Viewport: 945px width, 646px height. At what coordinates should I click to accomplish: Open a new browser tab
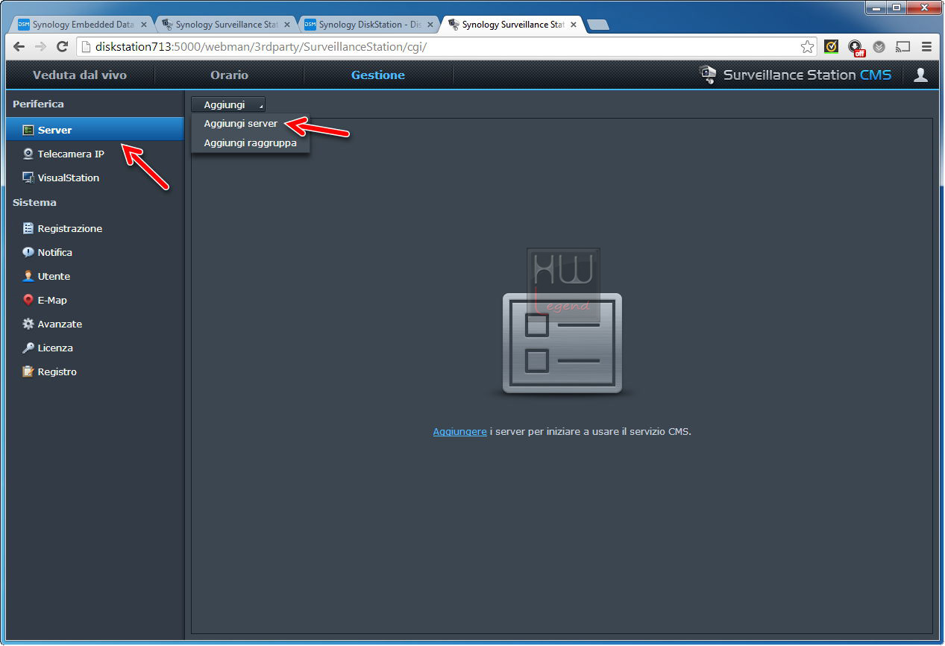[x=598, y=25]
